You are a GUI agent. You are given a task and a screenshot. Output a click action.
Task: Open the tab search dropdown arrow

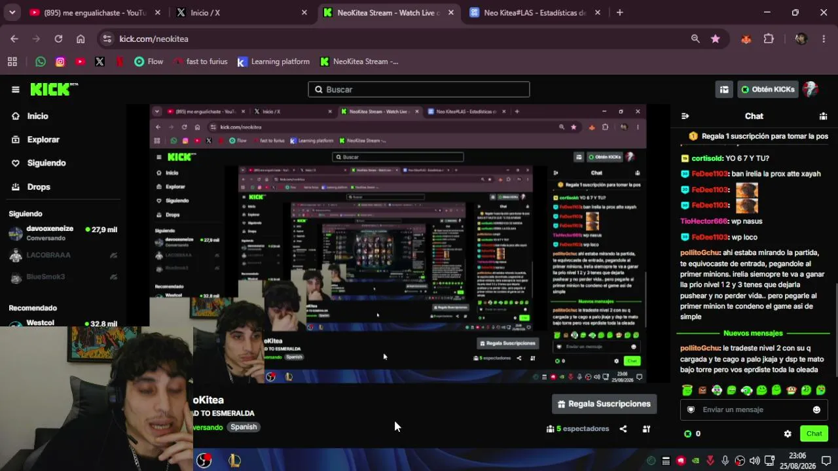point(12,12)
